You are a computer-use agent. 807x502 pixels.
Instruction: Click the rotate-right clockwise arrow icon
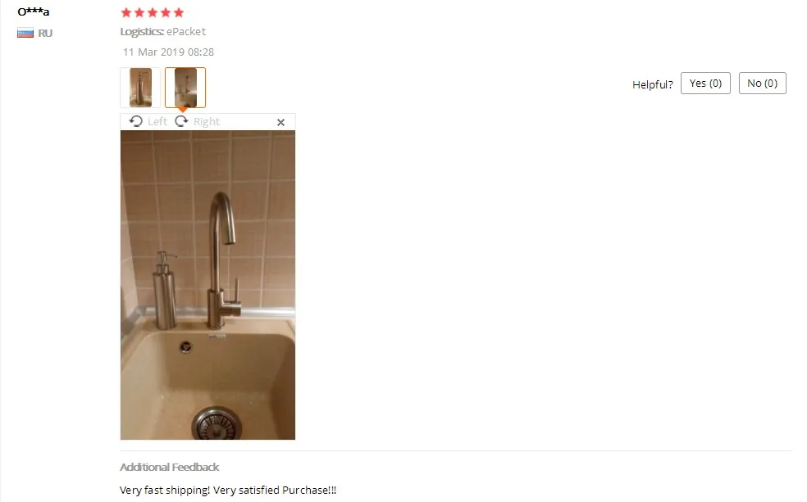(181, 121)
